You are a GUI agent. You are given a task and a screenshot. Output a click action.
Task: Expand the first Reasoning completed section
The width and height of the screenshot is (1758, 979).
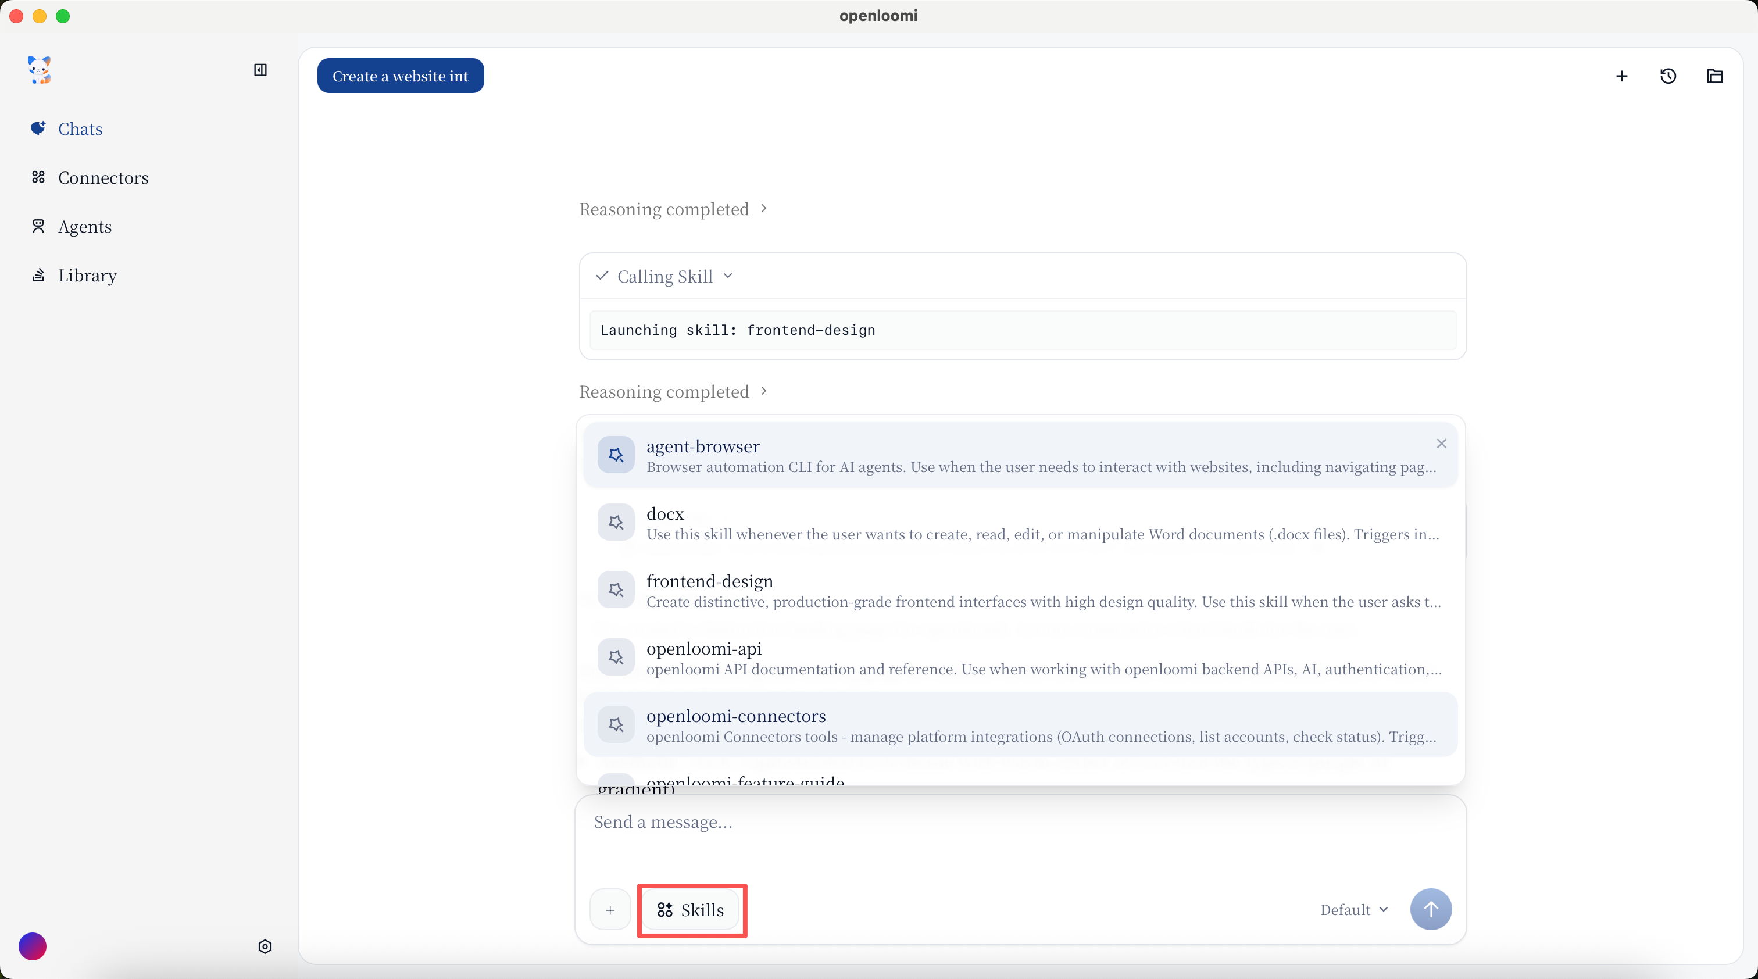(x=674, y=209)
